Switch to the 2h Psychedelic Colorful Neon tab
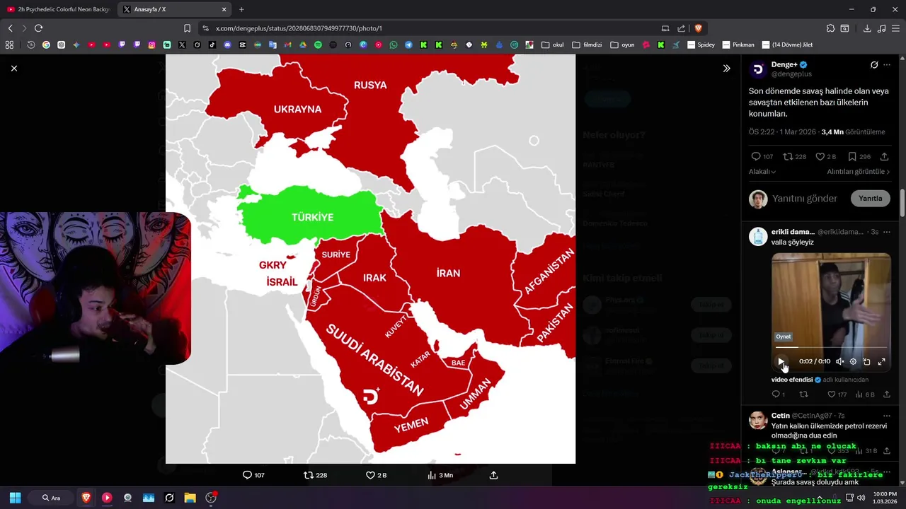The height and width of the screenshot is (509, 906). [x=58, y=9]
